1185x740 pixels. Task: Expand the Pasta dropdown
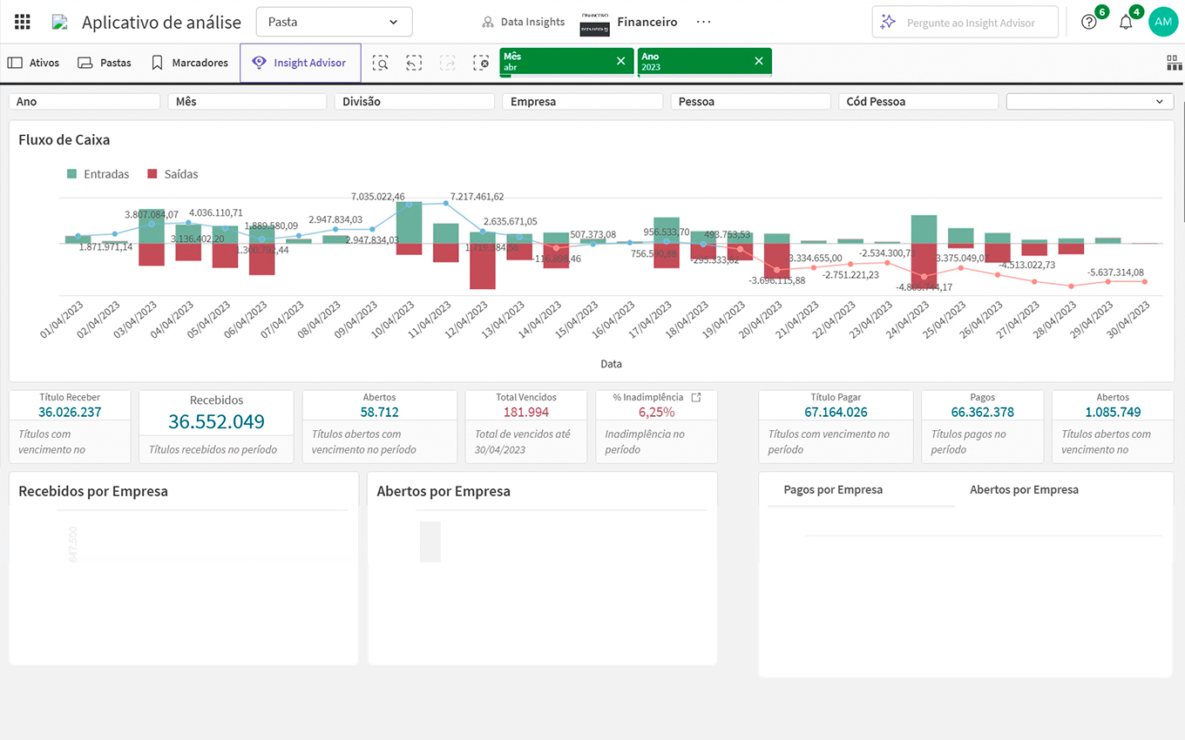(334, 22)
